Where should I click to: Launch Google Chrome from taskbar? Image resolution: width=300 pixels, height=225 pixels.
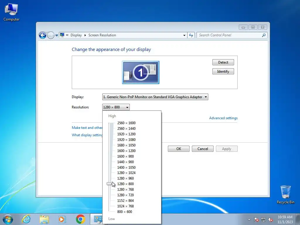click(80, 219)
